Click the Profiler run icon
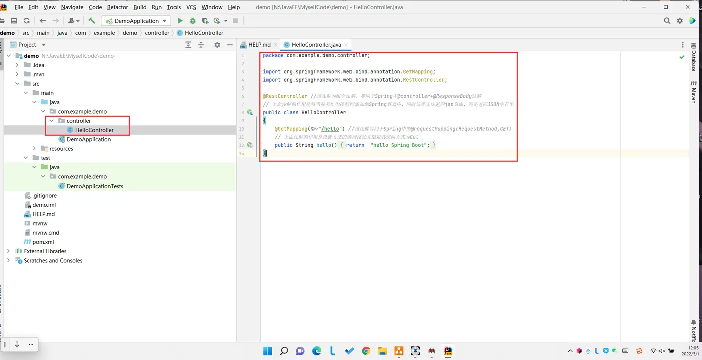 [x=217, y=21]
